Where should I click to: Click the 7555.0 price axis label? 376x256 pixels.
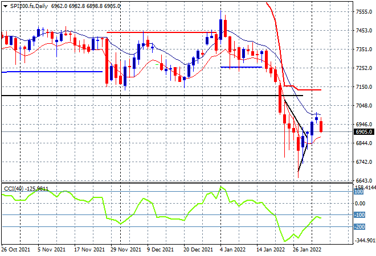[x=364, y=12]
